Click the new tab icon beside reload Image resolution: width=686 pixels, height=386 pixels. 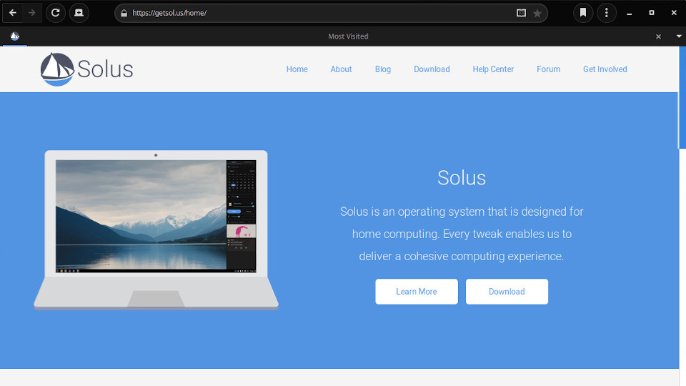click(79, 13)
